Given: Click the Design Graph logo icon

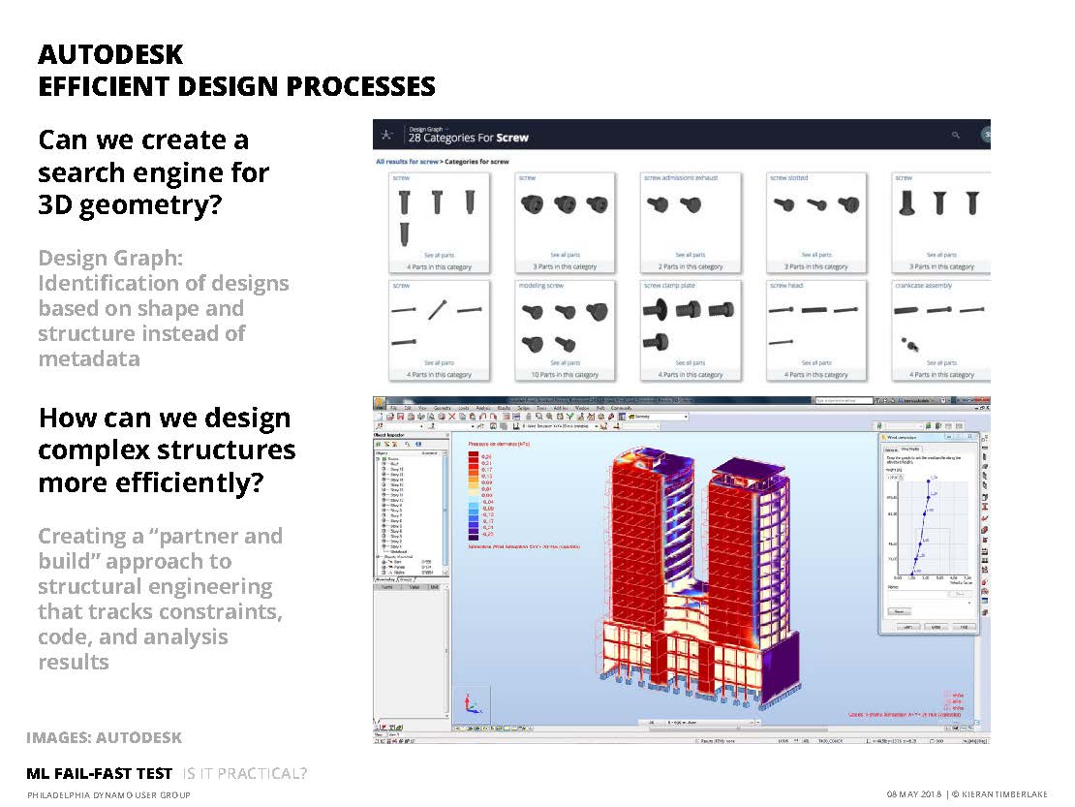Looking at the screenshot, I should pyautogui.click(x=386, y=135).
